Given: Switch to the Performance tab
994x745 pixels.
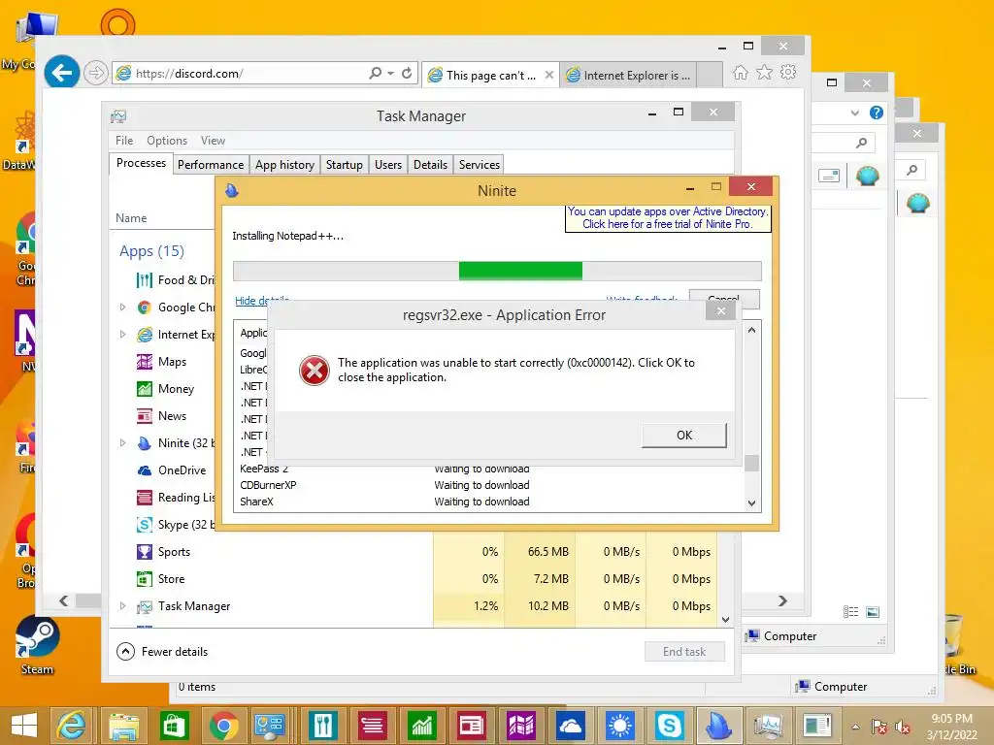Looking at the screenshot, I should point(211,165).
